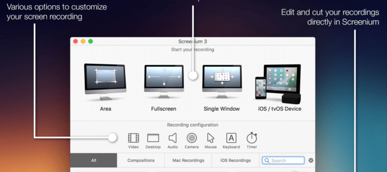
Task: Click the 'Start your recording' heading
Action: [193, 49]
